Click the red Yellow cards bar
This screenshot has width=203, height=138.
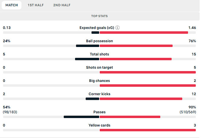click(148, 130)
